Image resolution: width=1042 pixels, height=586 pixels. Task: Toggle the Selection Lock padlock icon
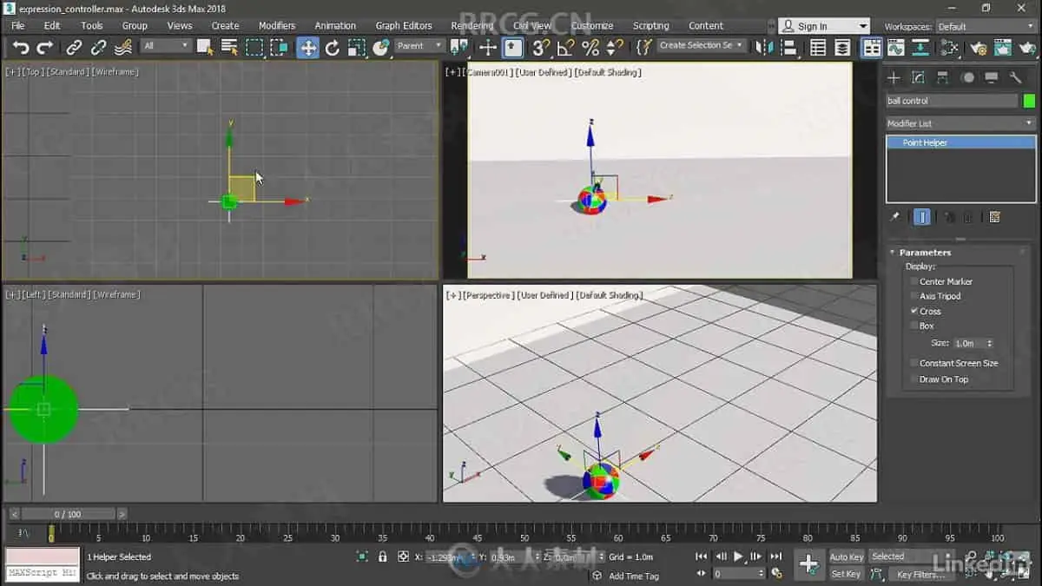(382, 556)
